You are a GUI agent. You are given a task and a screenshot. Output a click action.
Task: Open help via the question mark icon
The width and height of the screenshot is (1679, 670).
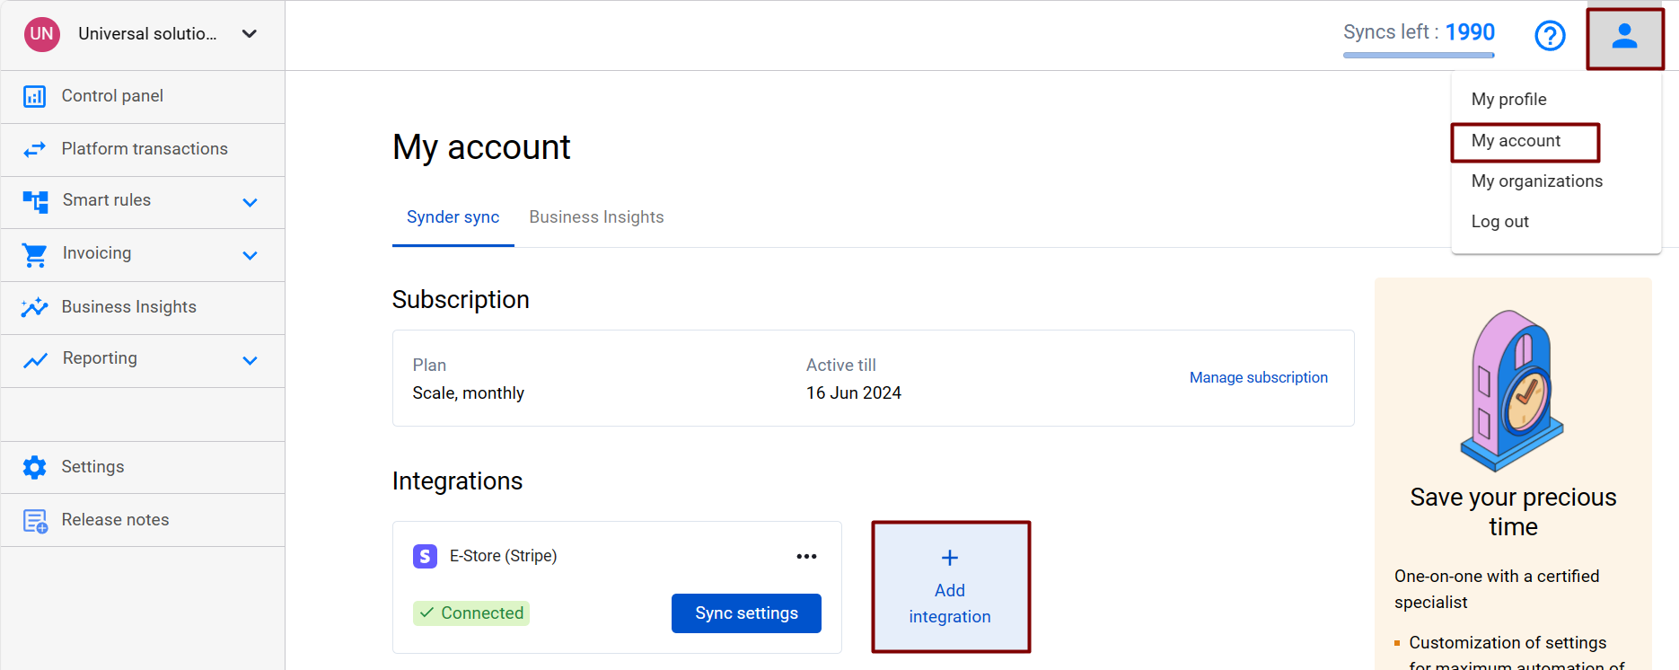click(1550, 36)
